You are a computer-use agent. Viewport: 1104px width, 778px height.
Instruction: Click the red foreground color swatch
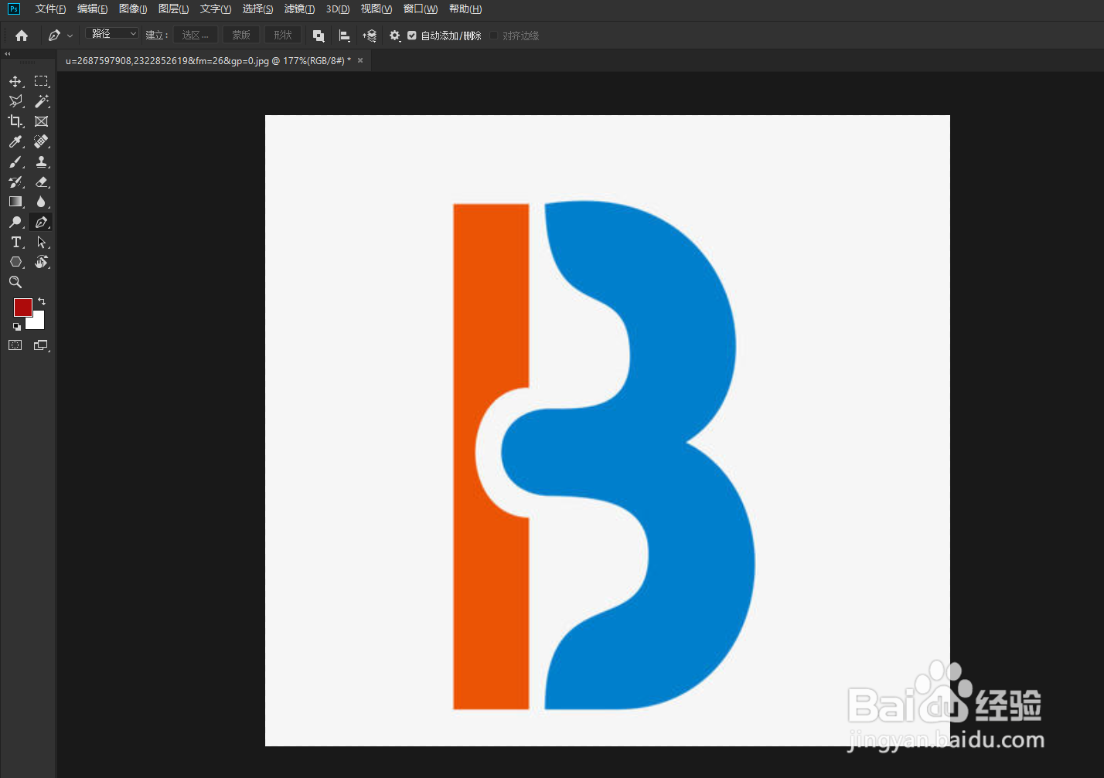(22, 307)
